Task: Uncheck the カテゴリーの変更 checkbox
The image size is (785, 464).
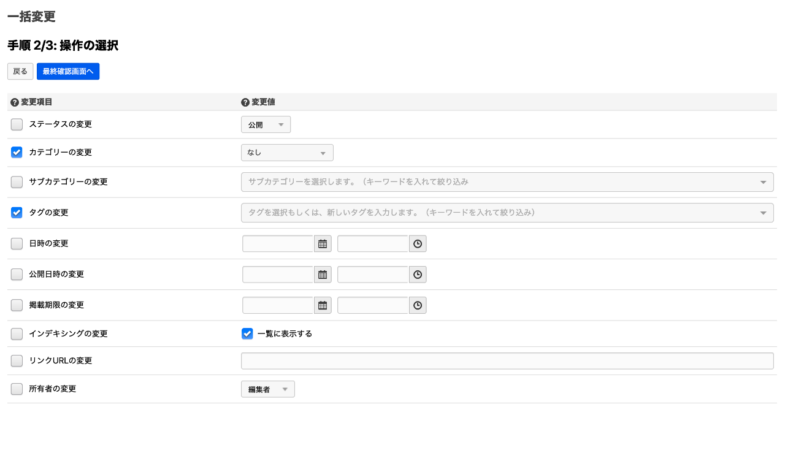Action: (17, 152)
